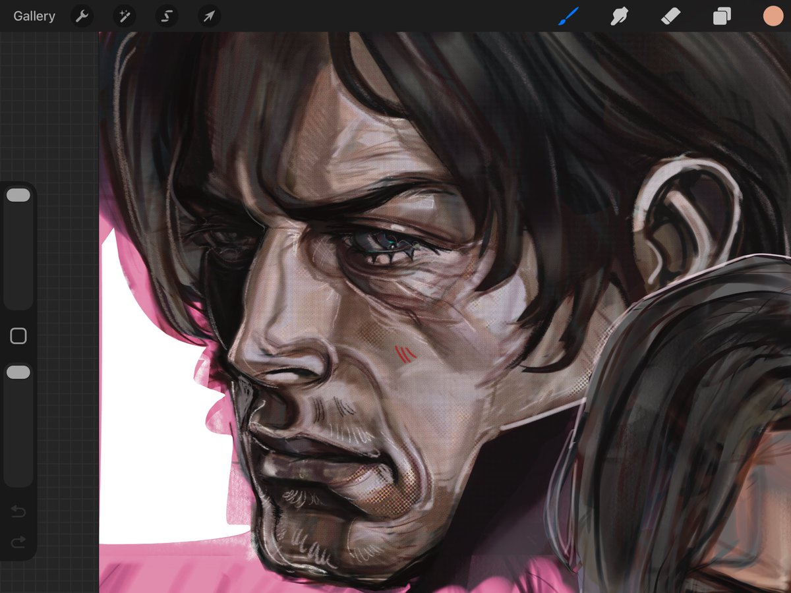This screenshot has height=593, width=791.
Task: Open the Gallery view
Action: [34, 16]
